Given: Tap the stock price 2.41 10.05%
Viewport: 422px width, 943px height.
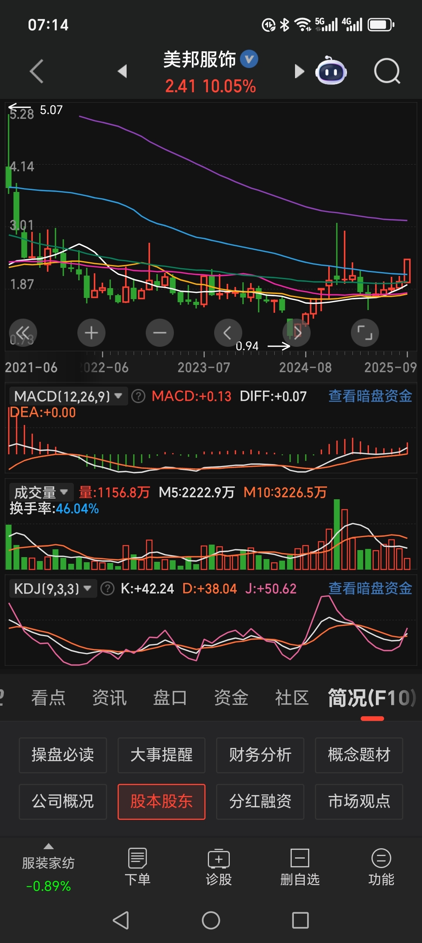Looking at the screenshot, I should pos(210,86).
